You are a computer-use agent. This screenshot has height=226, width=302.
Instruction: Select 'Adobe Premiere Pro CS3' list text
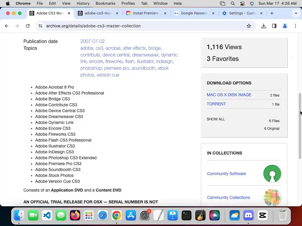(58, 164)
